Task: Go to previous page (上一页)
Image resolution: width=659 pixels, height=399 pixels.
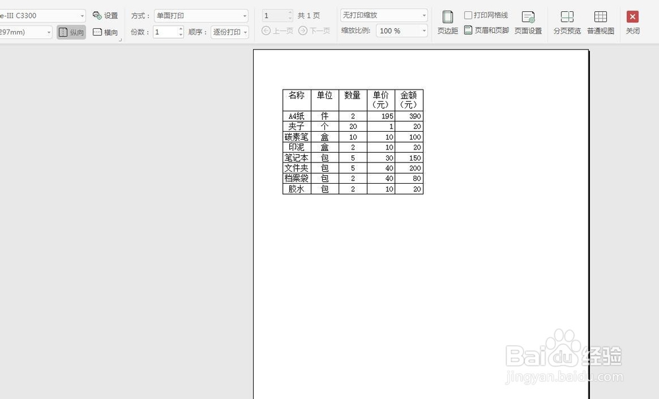Action: (277, 31)
